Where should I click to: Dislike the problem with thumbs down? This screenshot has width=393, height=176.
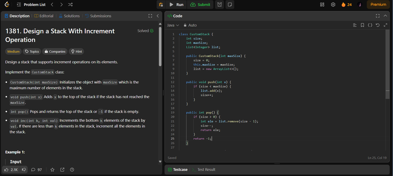click(x=24, y=169)
